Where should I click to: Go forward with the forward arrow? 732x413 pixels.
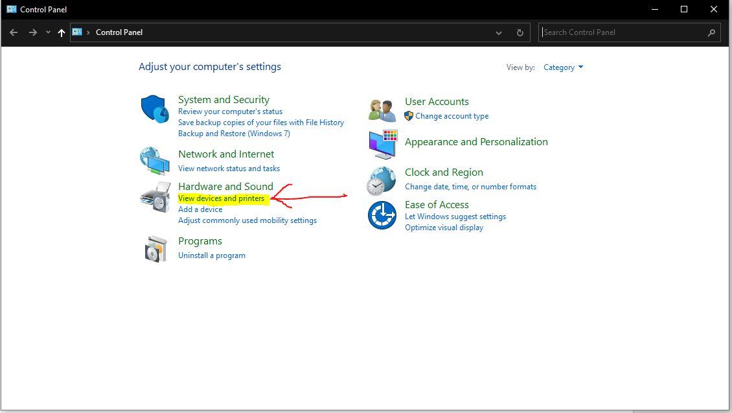[x=32, y=32]
